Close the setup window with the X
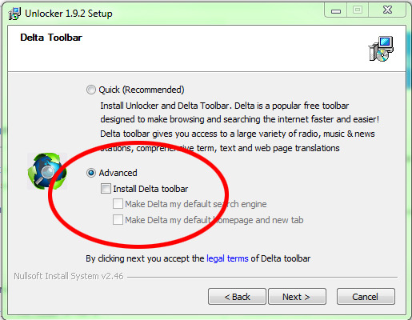Viewport: 412px width, 320px height. pos(387,10)
